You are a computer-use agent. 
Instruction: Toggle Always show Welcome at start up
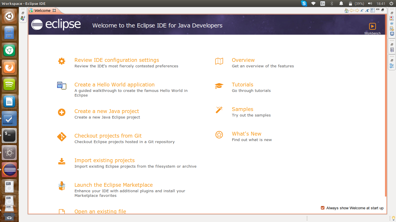tap(323, 208)
